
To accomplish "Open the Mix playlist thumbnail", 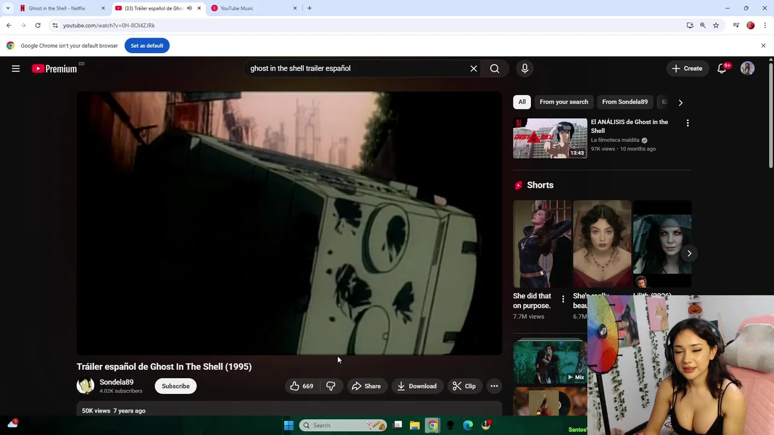I will point(550,361).
